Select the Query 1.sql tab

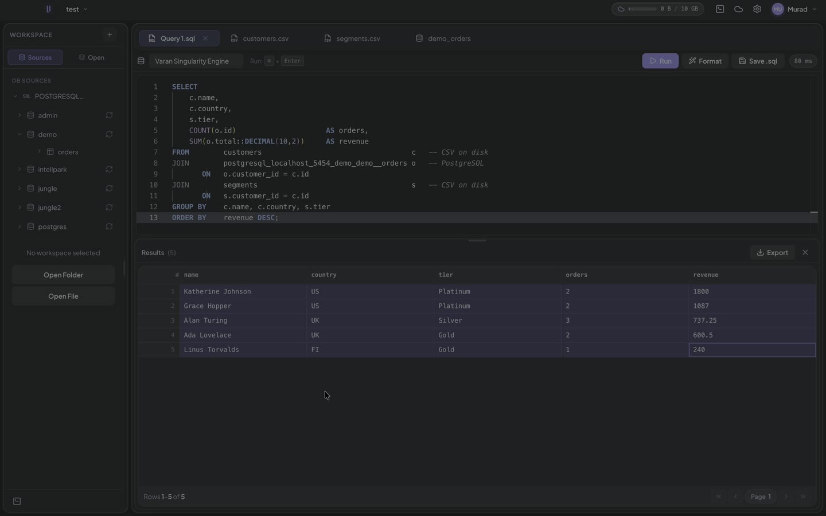(x=178, y=38)
